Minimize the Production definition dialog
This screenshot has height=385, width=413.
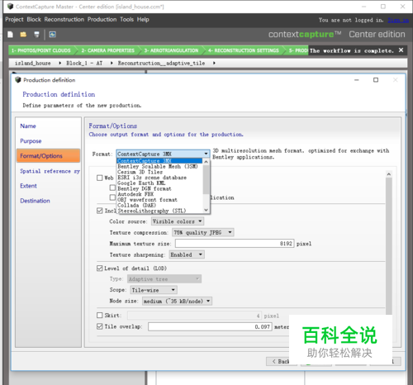pos(357,80)
